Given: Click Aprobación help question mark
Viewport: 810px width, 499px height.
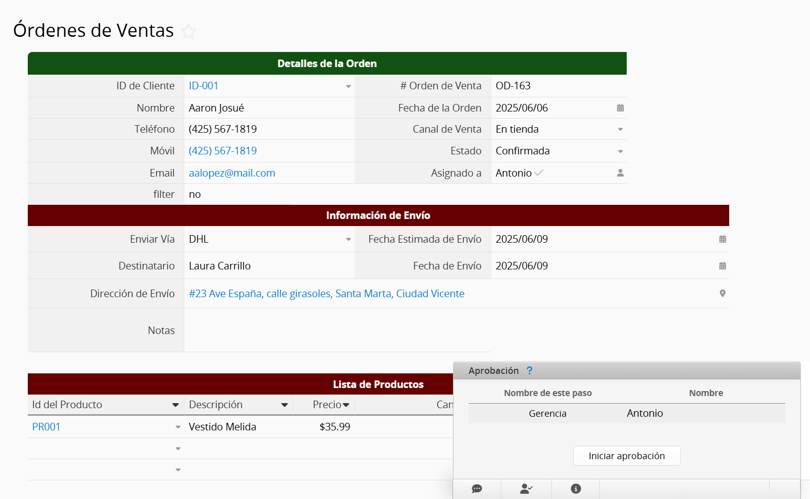Looking at the screenshot, I should coord(529,371).
